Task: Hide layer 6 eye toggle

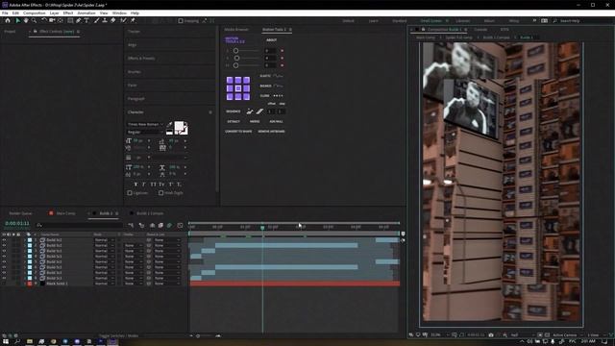Action: 4,267
